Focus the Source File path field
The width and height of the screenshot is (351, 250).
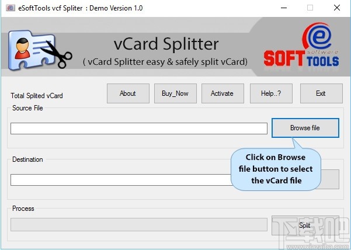coord(139,129)
